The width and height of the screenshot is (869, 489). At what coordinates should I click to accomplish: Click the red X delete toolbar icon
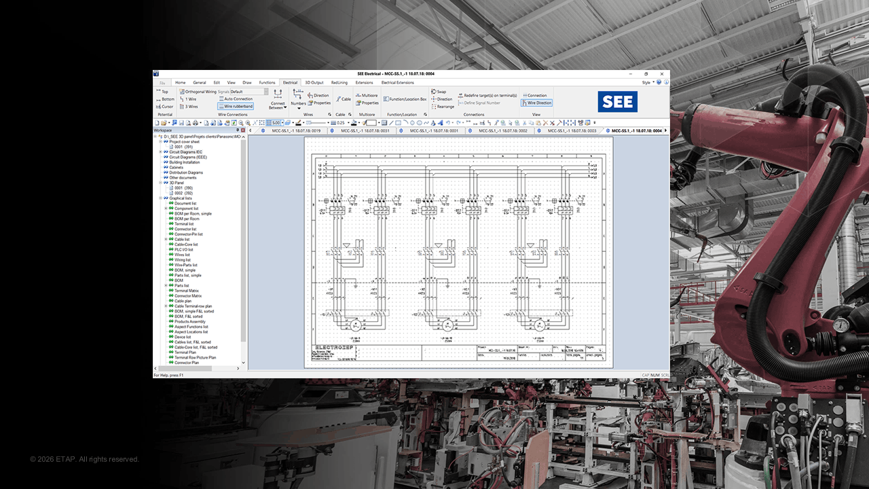(545, 123)
